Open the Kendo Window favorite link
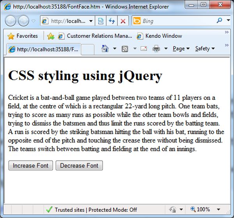Screen dimensions: 234x218 (x=159, y=36)
